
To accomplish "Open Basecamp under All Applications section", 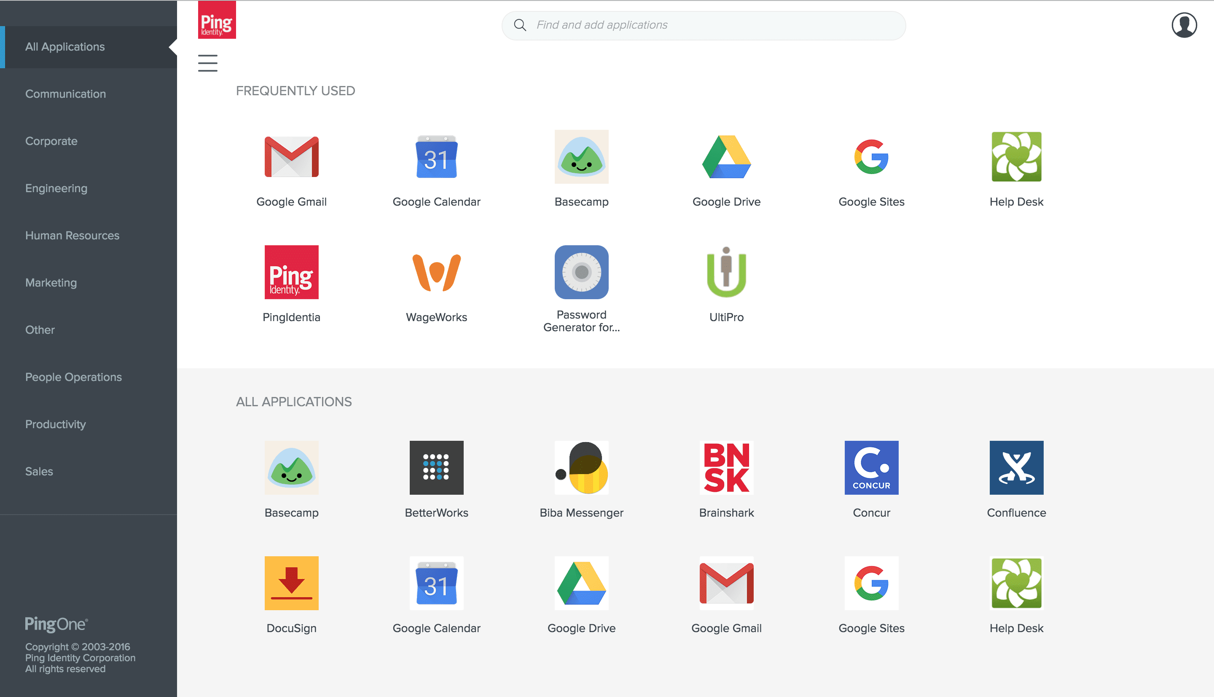I will [291, 468].
